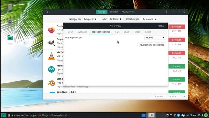Image resolution: width=209 pixels, height=118 pixels.
Task: Click the GIMP app icon in the list
Action: (51, 43)
